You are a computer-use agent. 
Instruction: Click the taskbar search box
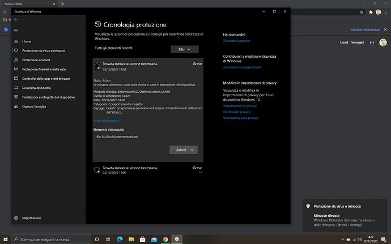52,239
